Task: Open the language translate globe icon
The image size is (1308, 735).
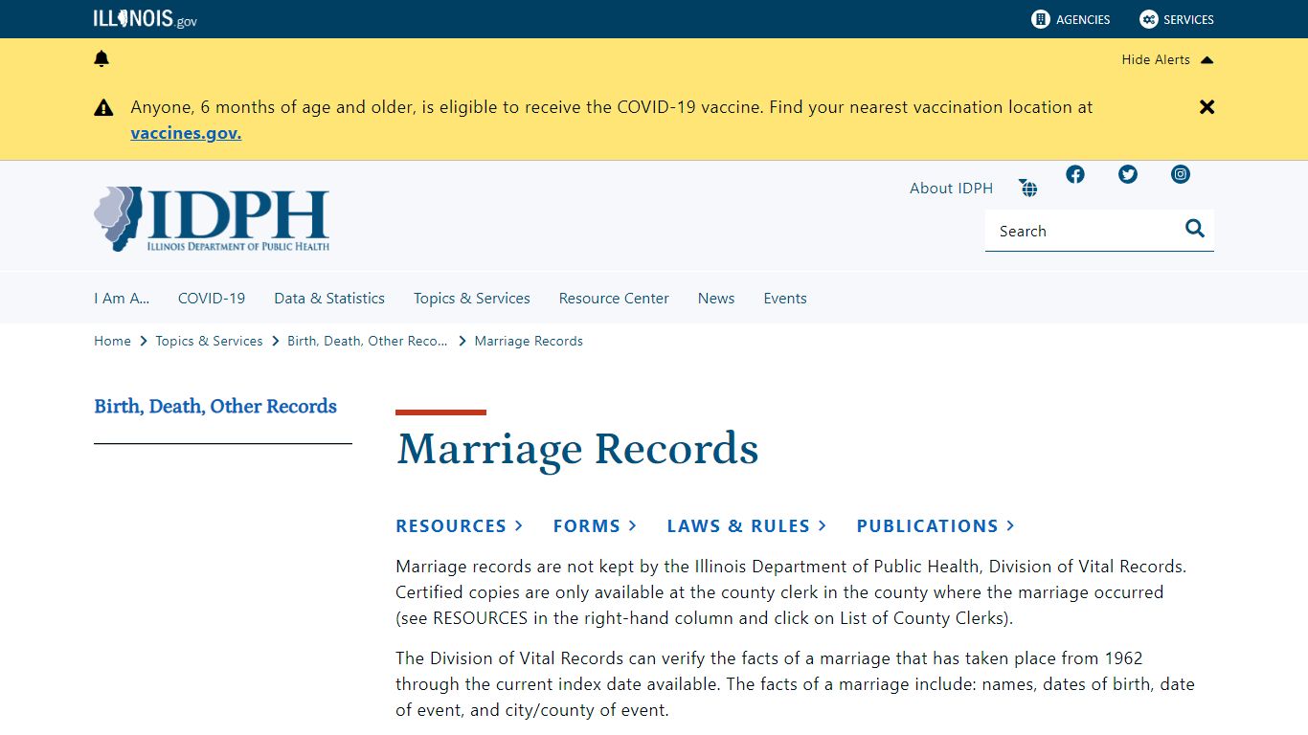Action: 1028,188
